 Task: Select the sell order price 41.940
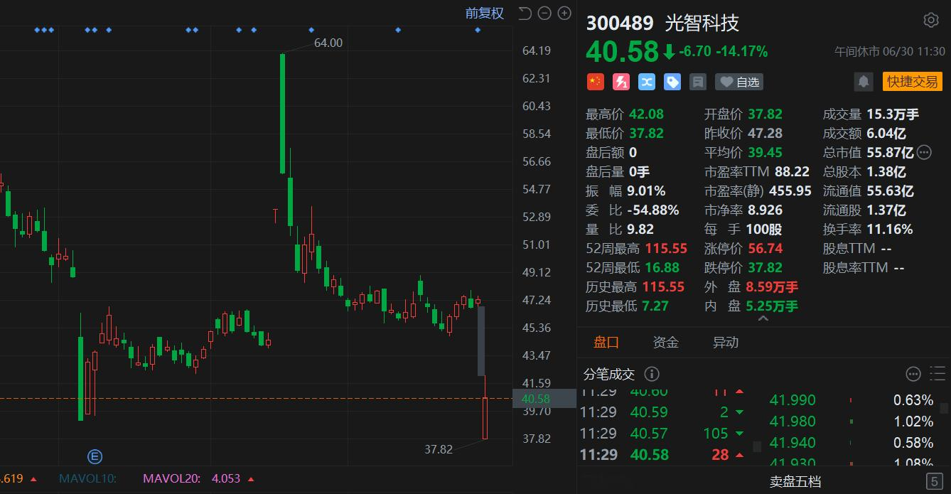click(x=793, y=443)
